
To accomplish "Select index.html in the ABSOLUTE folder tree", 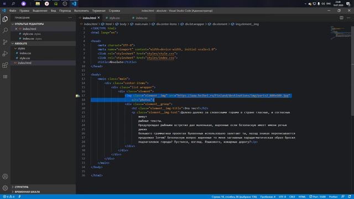I will [x=24, y=63].
